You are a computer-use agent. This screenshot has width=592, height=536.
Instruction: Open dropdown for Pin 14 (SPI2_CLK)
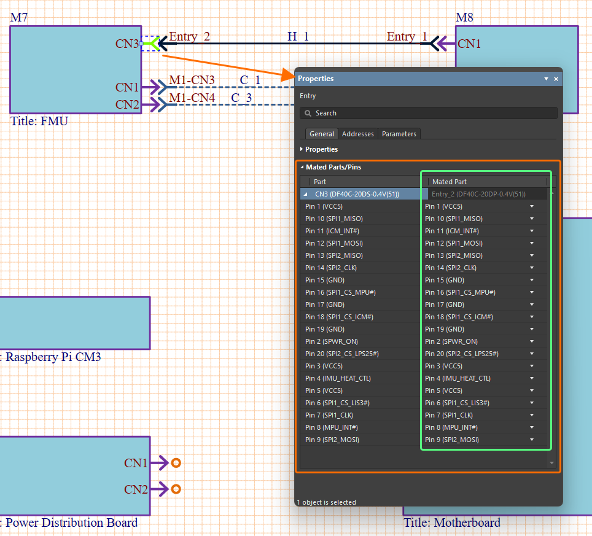pyautogui.click(x=532, y=268)
